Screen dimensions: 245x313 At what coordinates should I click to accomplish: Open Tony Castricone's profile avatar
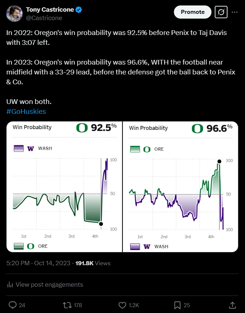(x=15, y=13)
